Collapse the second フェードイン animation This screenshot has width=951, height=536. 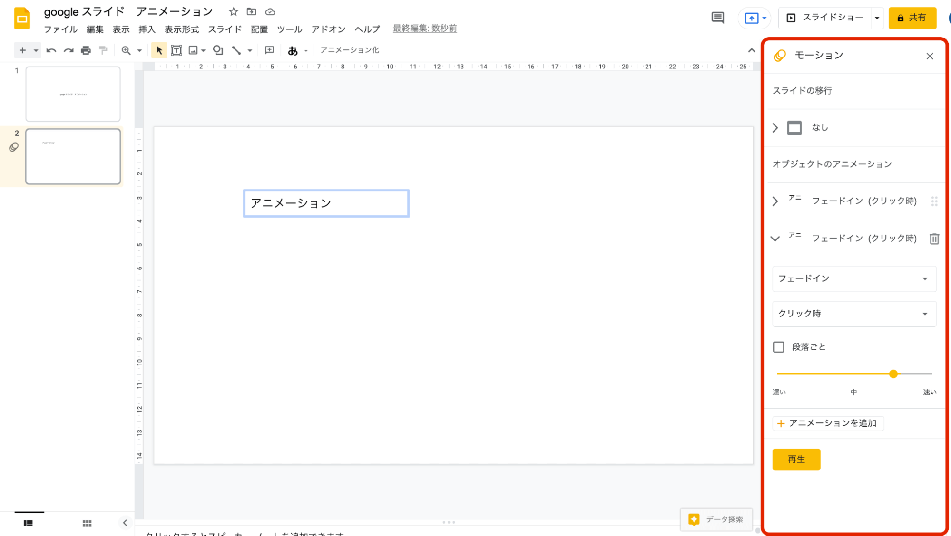coord(775,239)
